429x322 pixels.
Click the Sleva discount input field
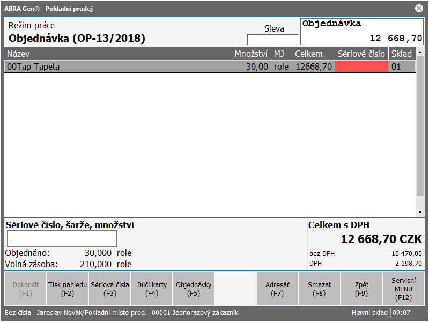coord(273,40)
